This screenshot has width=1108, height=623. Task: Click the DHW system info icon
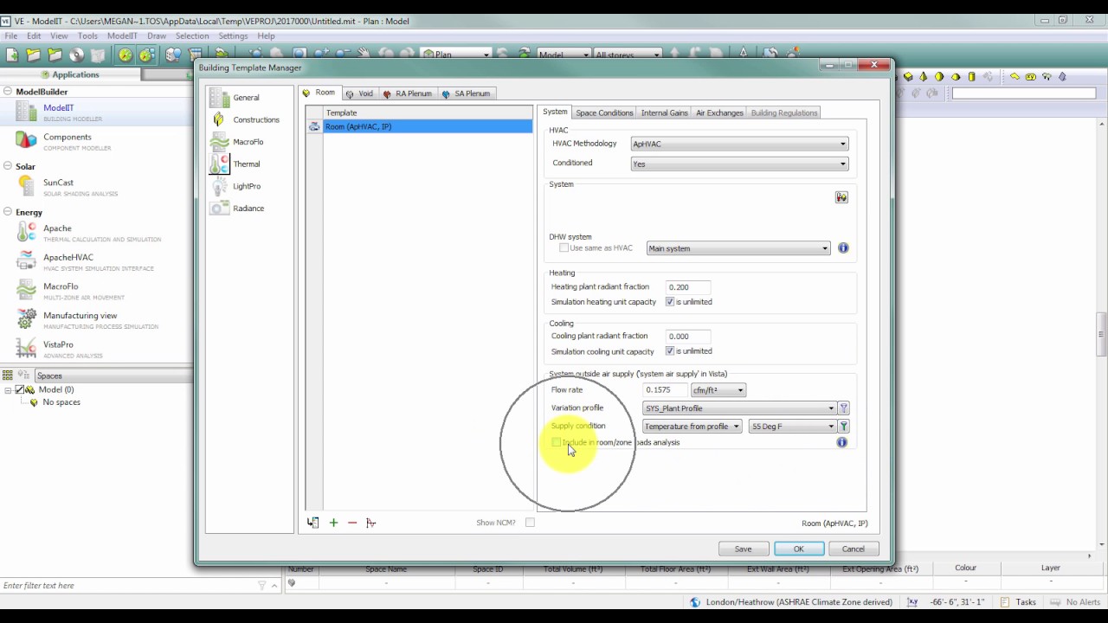pyautogui.click(x=843, y=248)
